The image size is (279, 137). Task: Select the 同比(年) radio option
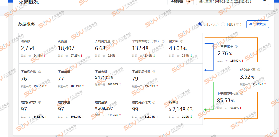[x=223, y=24]
